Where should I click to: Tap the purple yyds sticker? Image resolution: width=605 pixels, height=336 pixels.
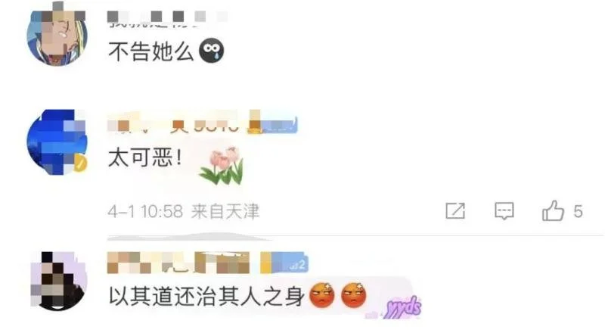[402, 307]
